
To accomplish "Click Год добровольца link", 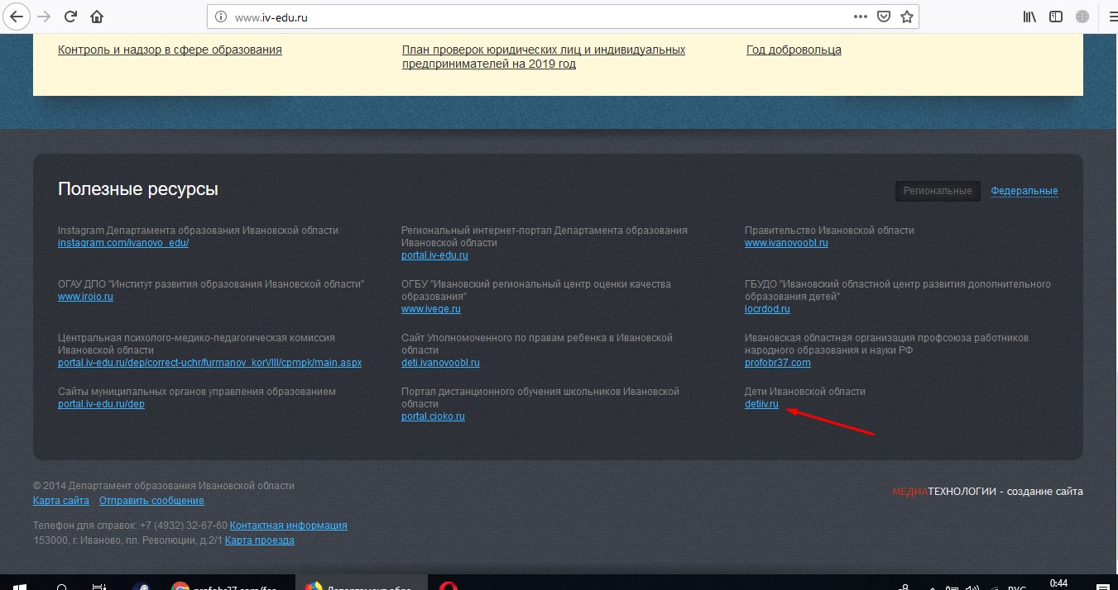I will pos(794,50).
